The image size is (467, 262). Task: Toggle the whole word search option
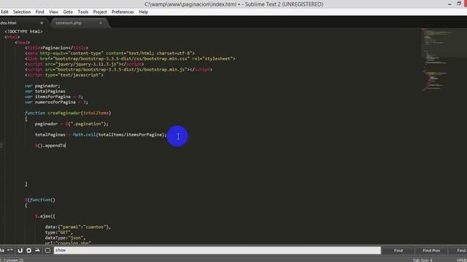tap(10, 250)
